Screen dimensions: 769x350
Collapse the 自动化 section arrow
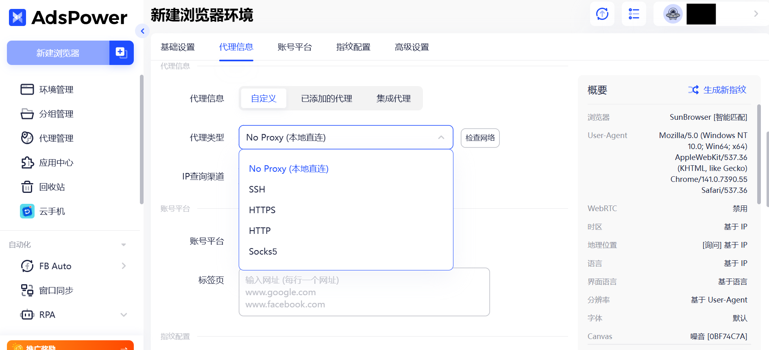(124, 245)
